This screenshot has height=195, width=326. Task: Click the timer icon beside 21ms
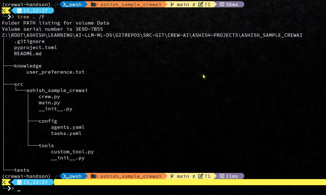click(x=222, y=176)
